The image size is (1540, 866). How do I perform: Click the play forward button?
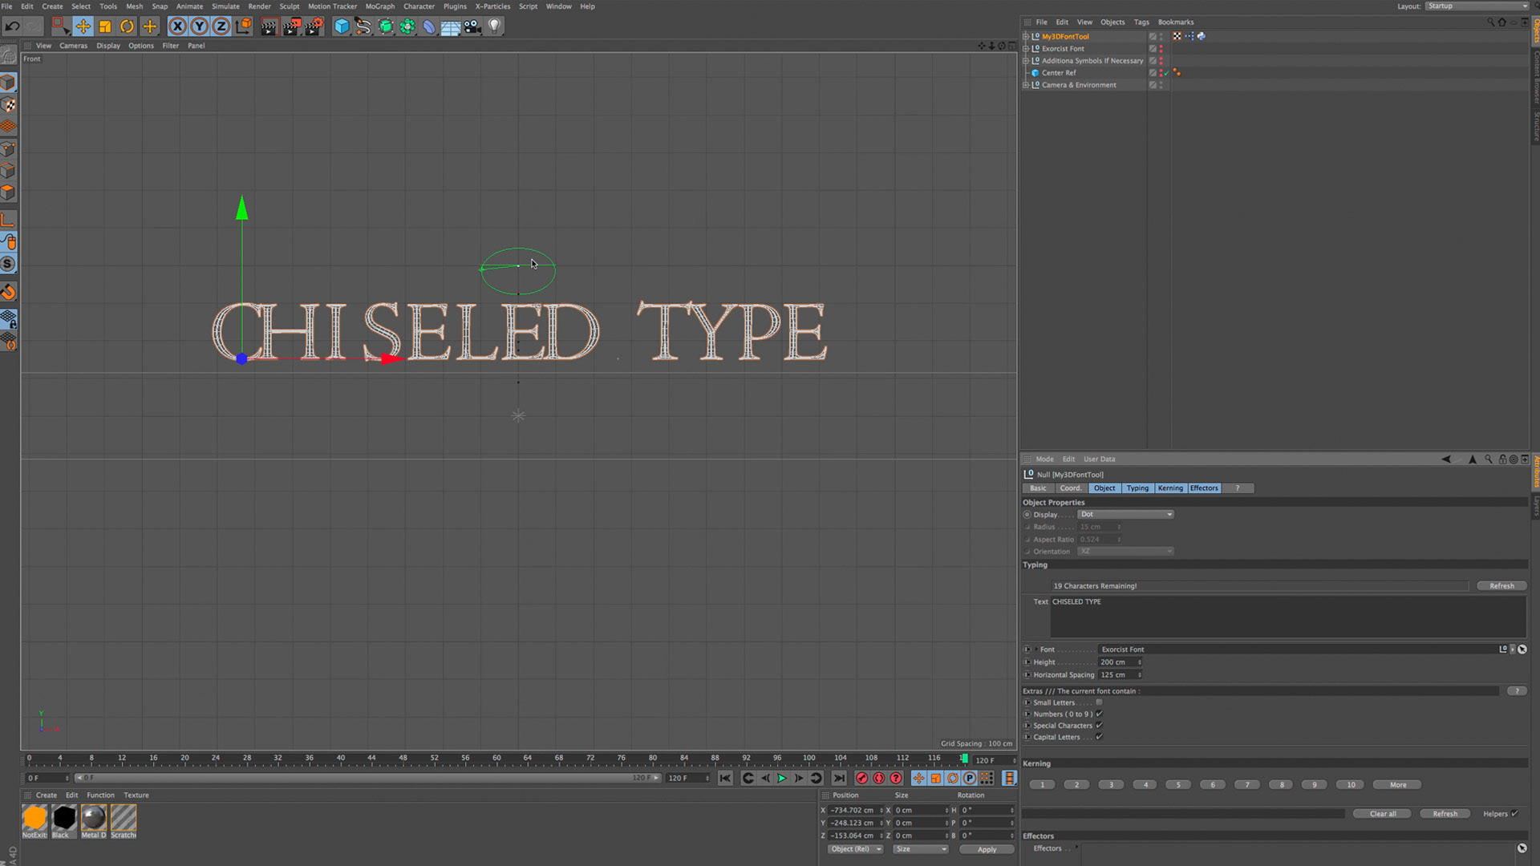click(x=782, y=778)
